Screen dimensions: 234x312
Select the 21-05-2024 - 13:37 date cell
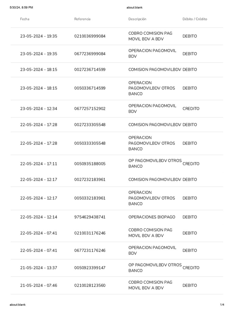point(39,268)
